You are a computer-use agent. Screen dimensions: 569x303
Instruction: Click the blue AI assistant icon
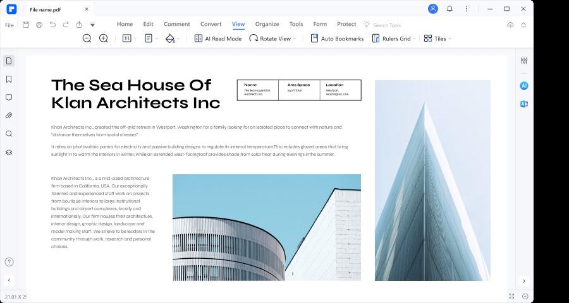tap(523, 85)
